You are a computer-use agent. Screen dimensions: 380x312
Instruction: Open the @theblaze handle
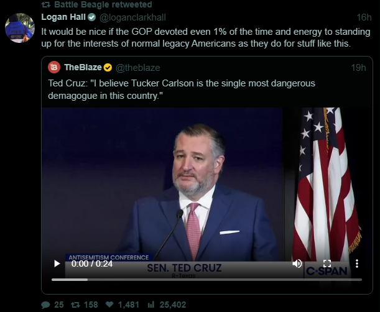tap(138, 67)
